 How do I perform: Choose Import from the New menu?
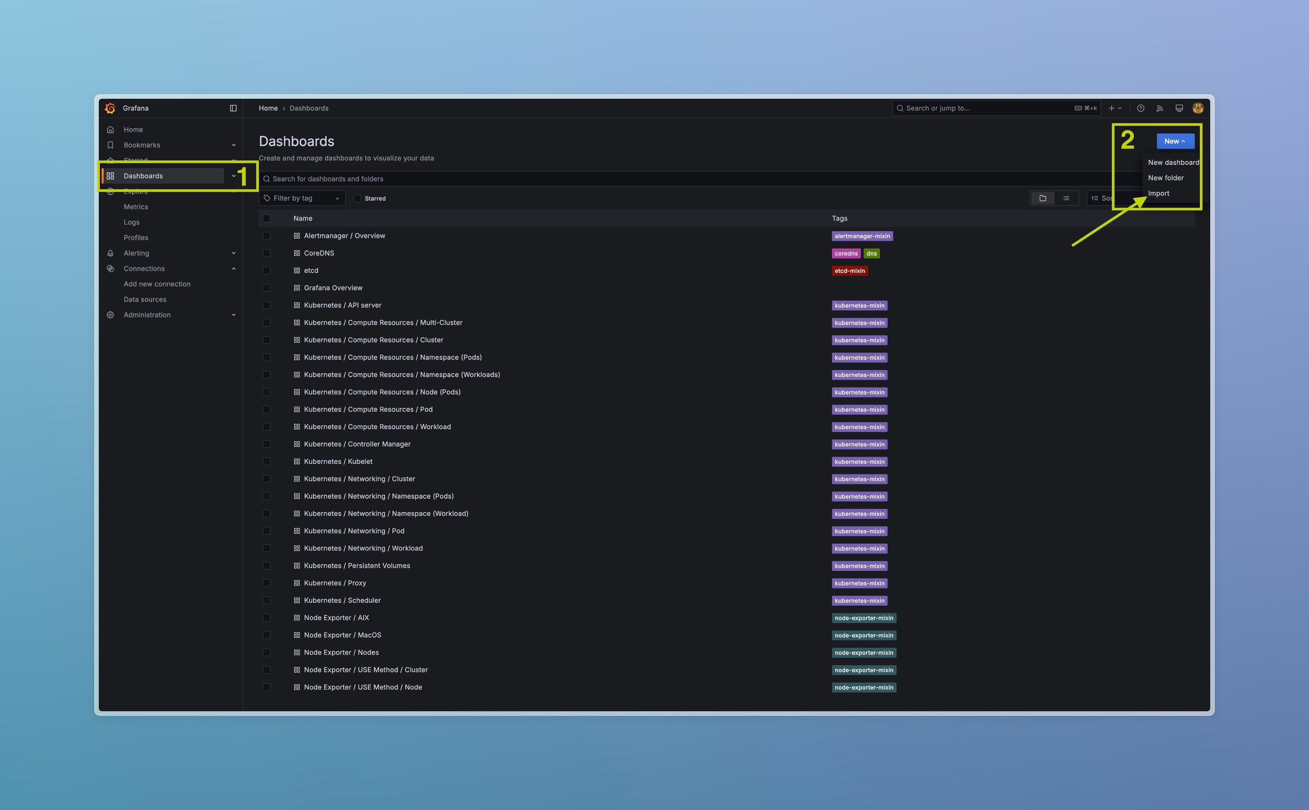click(x=1158, y=193)
